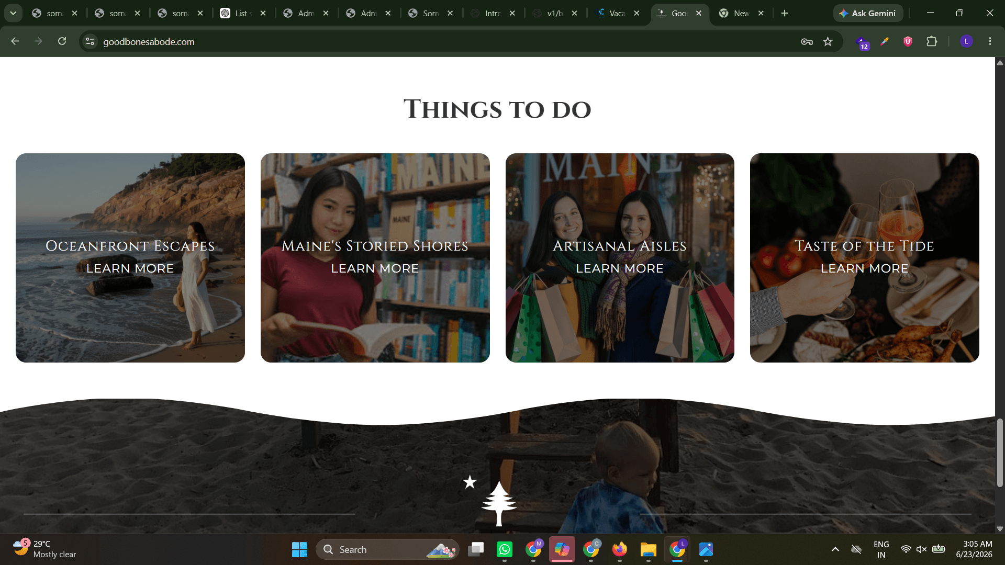Open the weather widget showing 29°C

click(45, 549)
